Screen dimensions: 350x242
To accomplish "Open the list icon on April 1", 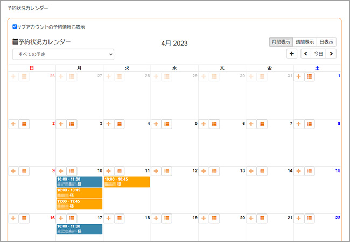I will [310, 77].
